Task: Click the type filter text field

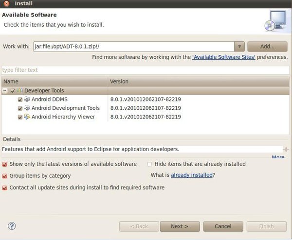Action: click(146, 70)
